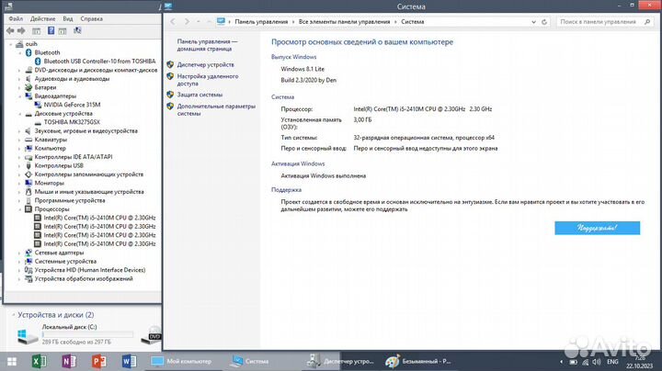
Task: Open Настройка удаленного доступа link
Action: point(207,80)
